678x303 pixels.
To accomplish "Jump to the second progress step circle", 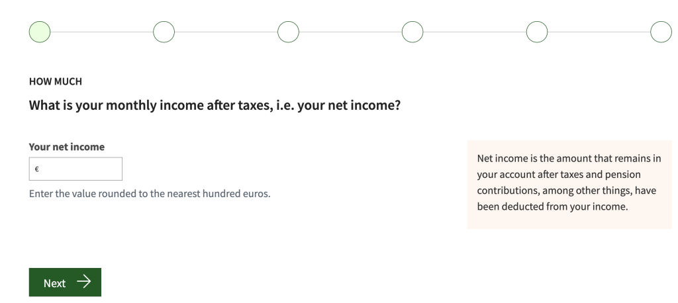I will (164, 32).
